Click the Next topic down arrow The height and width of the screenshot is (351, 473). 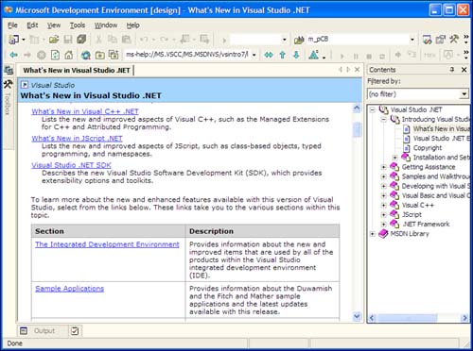pyautogui.click(x=296, y=55)
